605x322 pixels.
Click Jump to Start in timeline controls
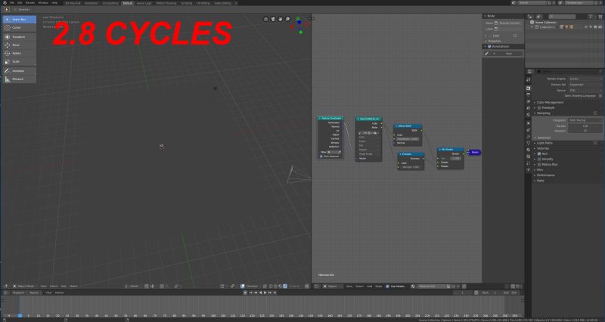(251, 293)
